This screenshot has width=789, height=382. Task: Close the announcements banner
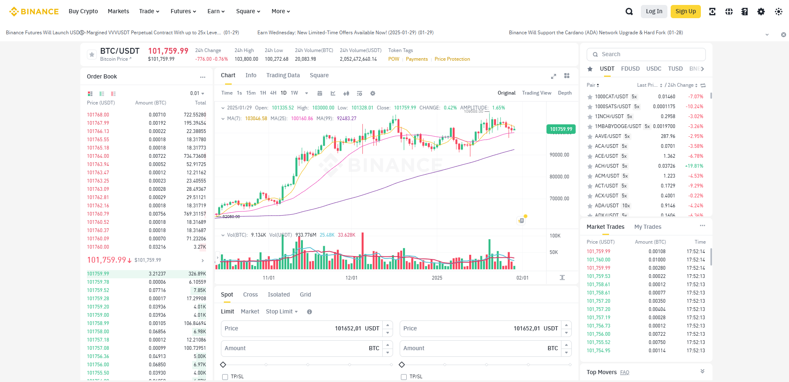[x=783, y=35]
